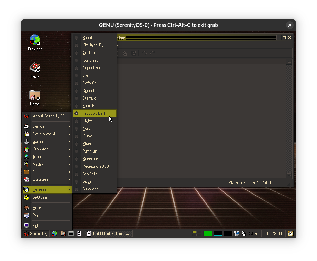Open the network applet in system tray
This screenshot has width=317, height=261.
(x=237, y=234)
